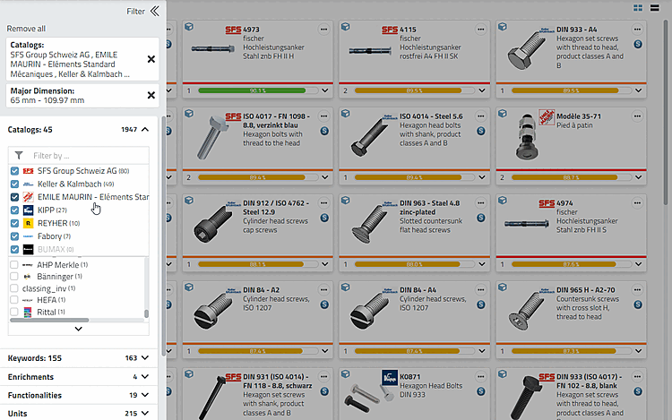Check AHP Merkle catalog
The height and width of the screenshot is (420, 672).
coord(14,264)
